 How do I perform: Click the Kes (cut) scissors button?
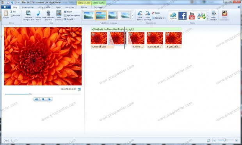click(x=13, y=12)
